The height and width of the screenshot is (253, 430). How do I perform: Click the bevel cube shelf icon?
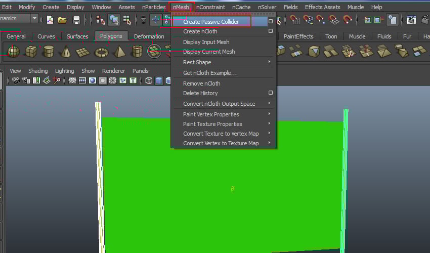(x=314, y=51)
